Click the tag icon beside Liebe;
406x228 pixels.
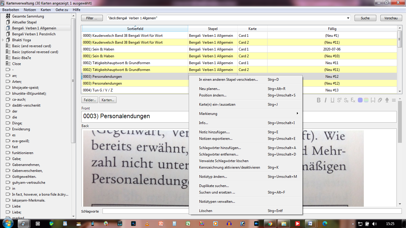8,212
